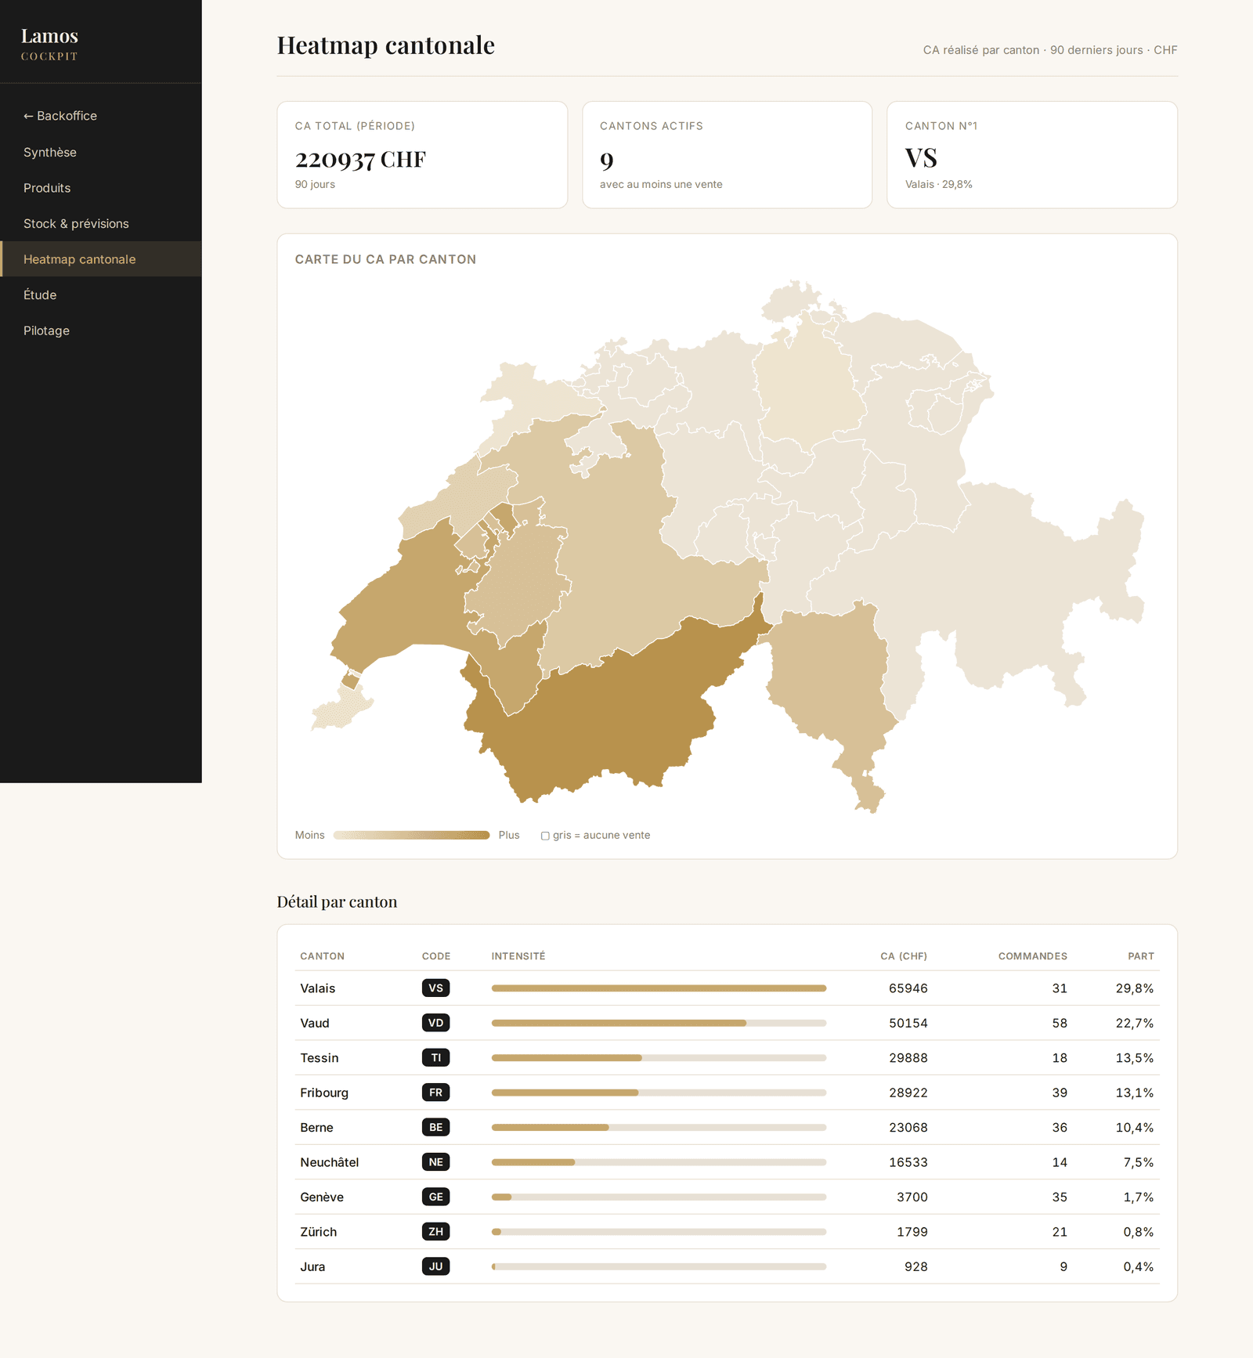This screenshot has height=1358, width=1253.
Task: Click the CA value 65946
Action: click(908, 988)
